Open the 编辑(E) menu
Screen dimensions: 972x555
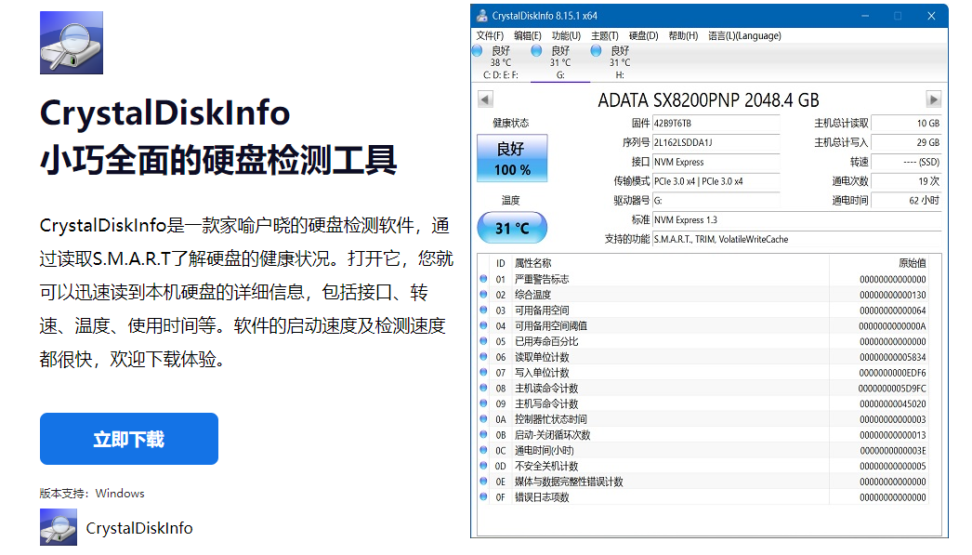528,36
